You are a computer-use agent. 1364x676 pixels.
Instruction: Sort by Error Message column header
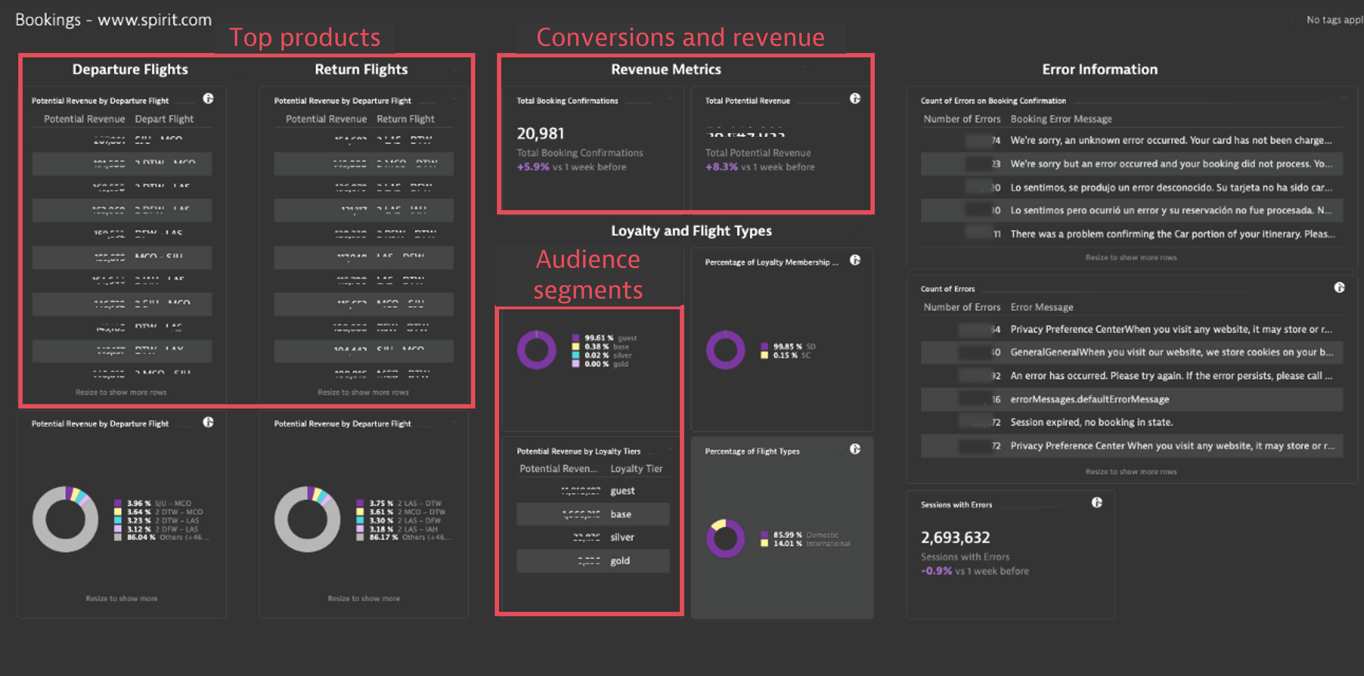click(x=1042, y=307)
